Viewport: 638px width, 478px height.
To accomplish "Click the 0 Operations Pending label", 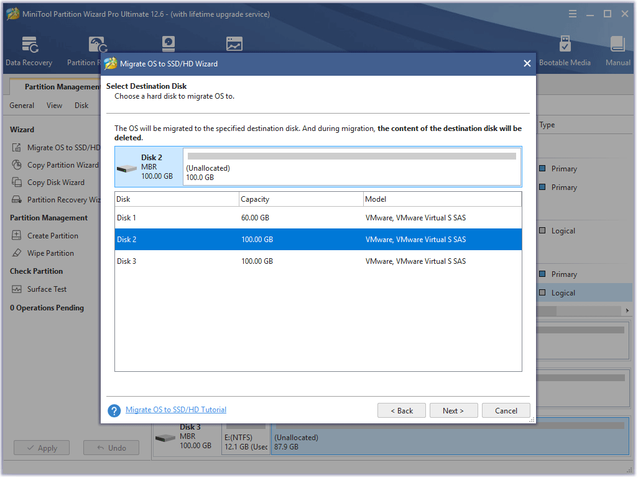I will (x=47, y=308).
